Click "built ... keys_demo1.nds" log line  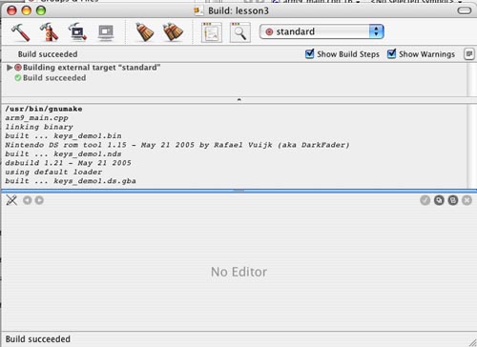(63, 153)
